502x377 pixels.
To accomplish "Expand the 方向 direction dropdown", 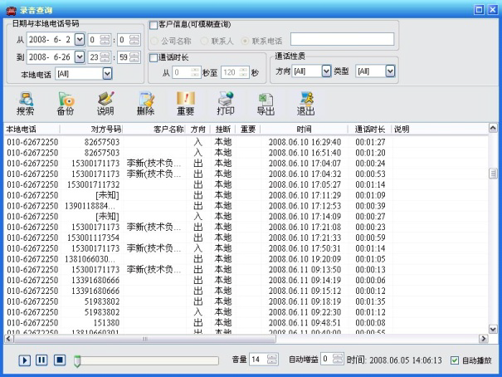I will [326, 71].
